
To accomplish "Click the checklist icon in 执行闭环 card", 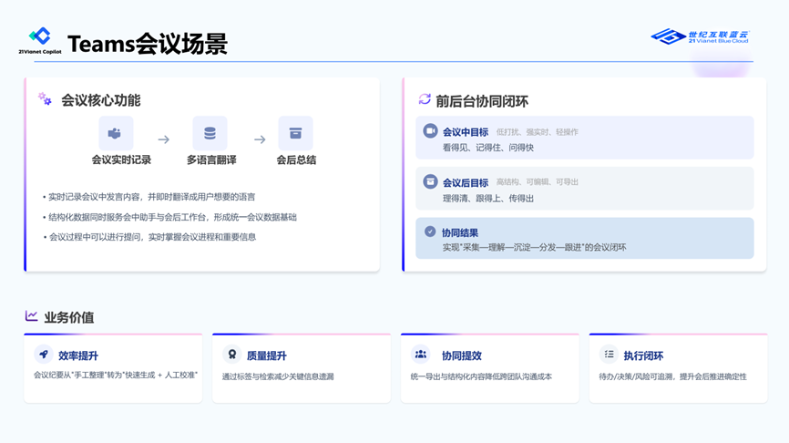I will point(609,355).
